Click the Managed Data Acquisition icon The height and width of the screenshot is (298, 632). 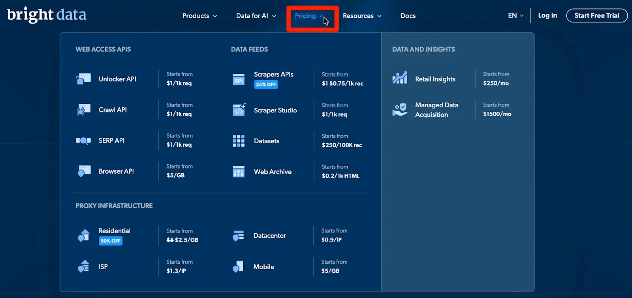pos(400,110)
